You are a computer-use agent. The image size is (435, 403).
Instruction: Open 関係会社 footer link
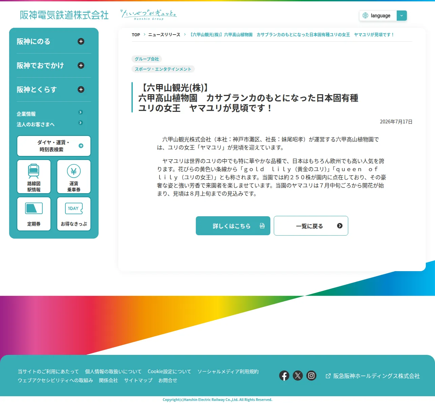(108, 380)
